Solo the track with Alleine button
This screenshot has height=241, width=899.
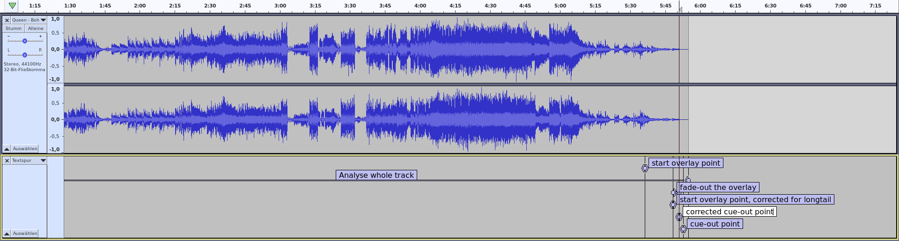[x=36, y=29]
